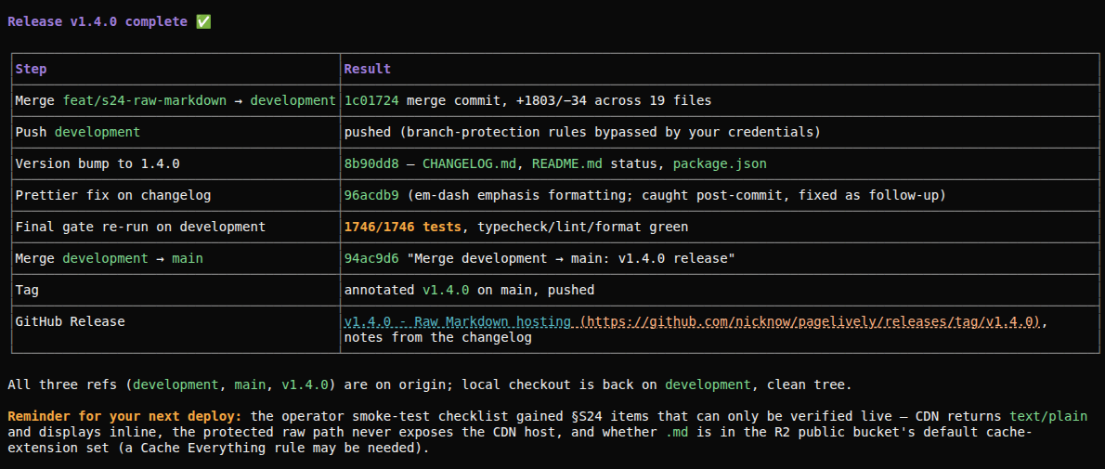This screenshot has width=1105, height=469.
Task: Click the README.md file name
Action: pos(567,163)
